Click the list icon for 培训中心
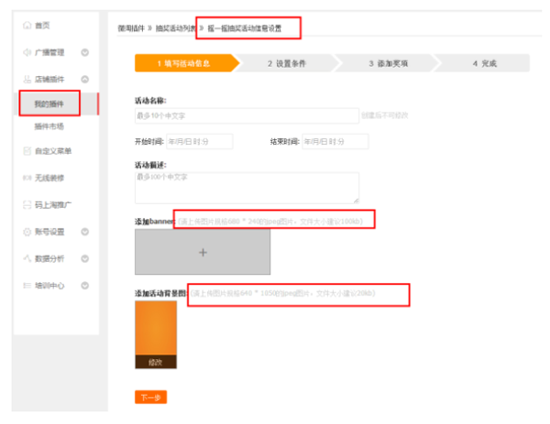 [x=27, y=285]
